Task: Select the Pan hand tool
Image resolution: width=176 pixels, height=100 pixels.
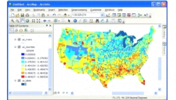Action: pyautogui.click(x=22, y=21)
